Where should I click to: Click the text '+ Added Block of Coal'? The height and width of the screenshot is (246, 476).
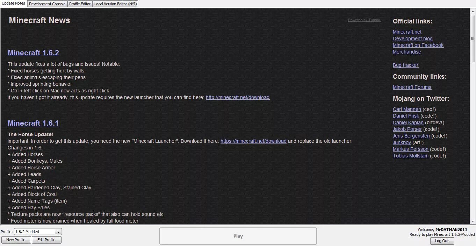pyautogui.click(x=32, y=194)
